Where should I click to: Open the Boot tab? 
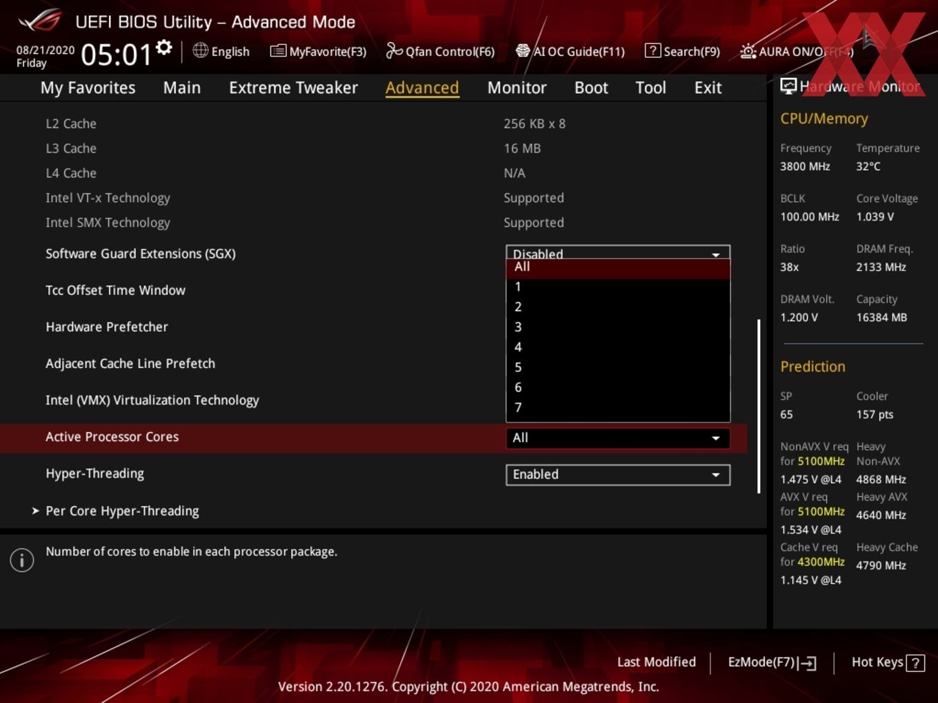[591, 88]
